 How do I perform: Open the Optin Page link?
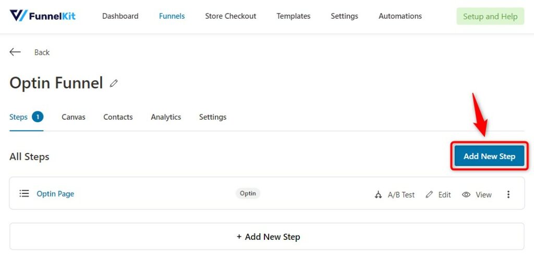click(55, 194)
